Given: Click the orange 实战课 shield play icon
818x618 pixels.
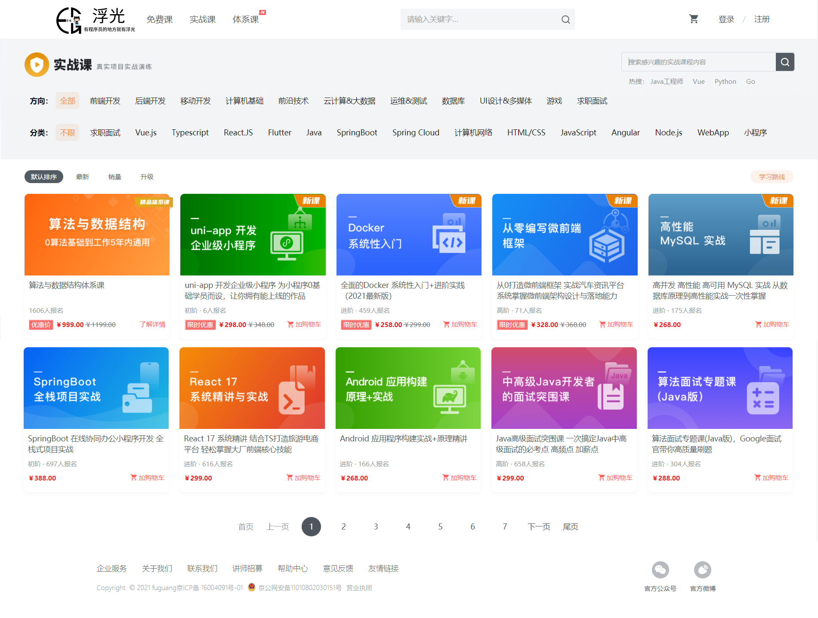Looking at the screenshot, I should pos(37,64).
